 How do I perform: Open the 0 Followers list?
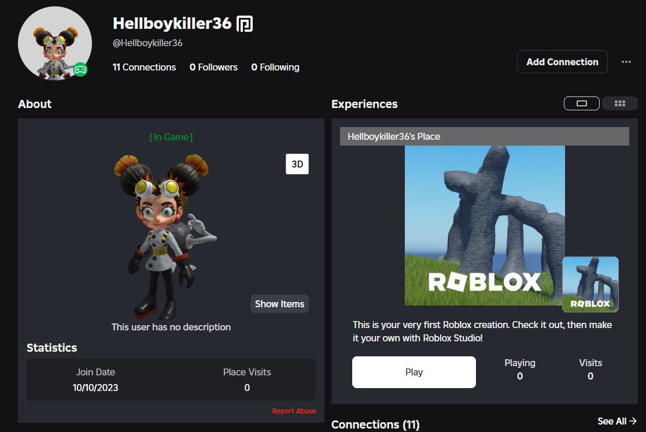[x=213, y=67]
